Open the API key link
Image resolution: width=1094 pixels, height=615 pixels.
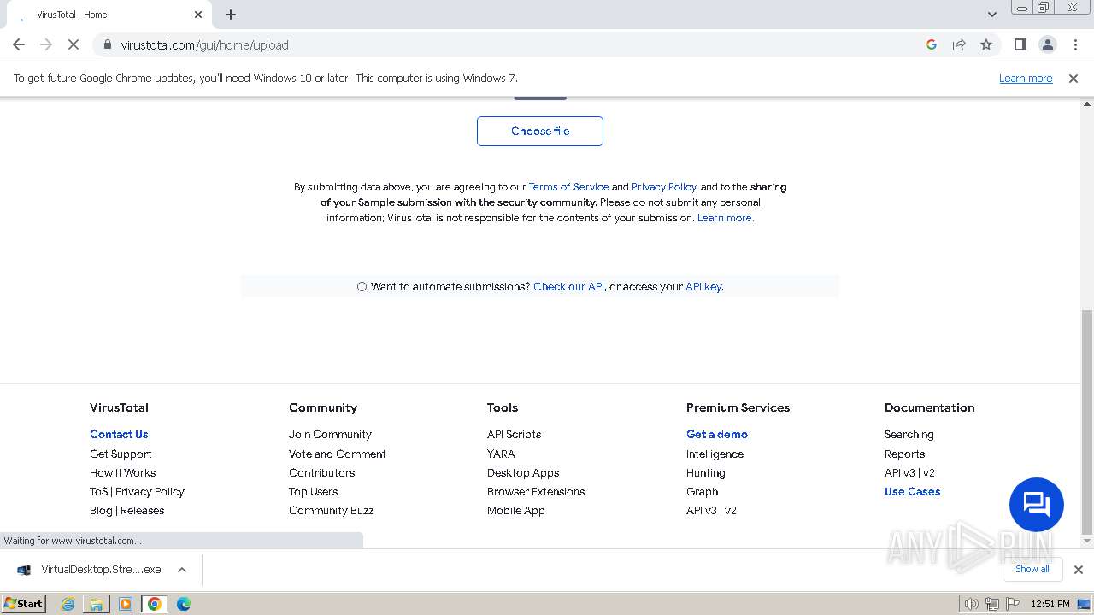pyautogui.click(x=704, y=286)
